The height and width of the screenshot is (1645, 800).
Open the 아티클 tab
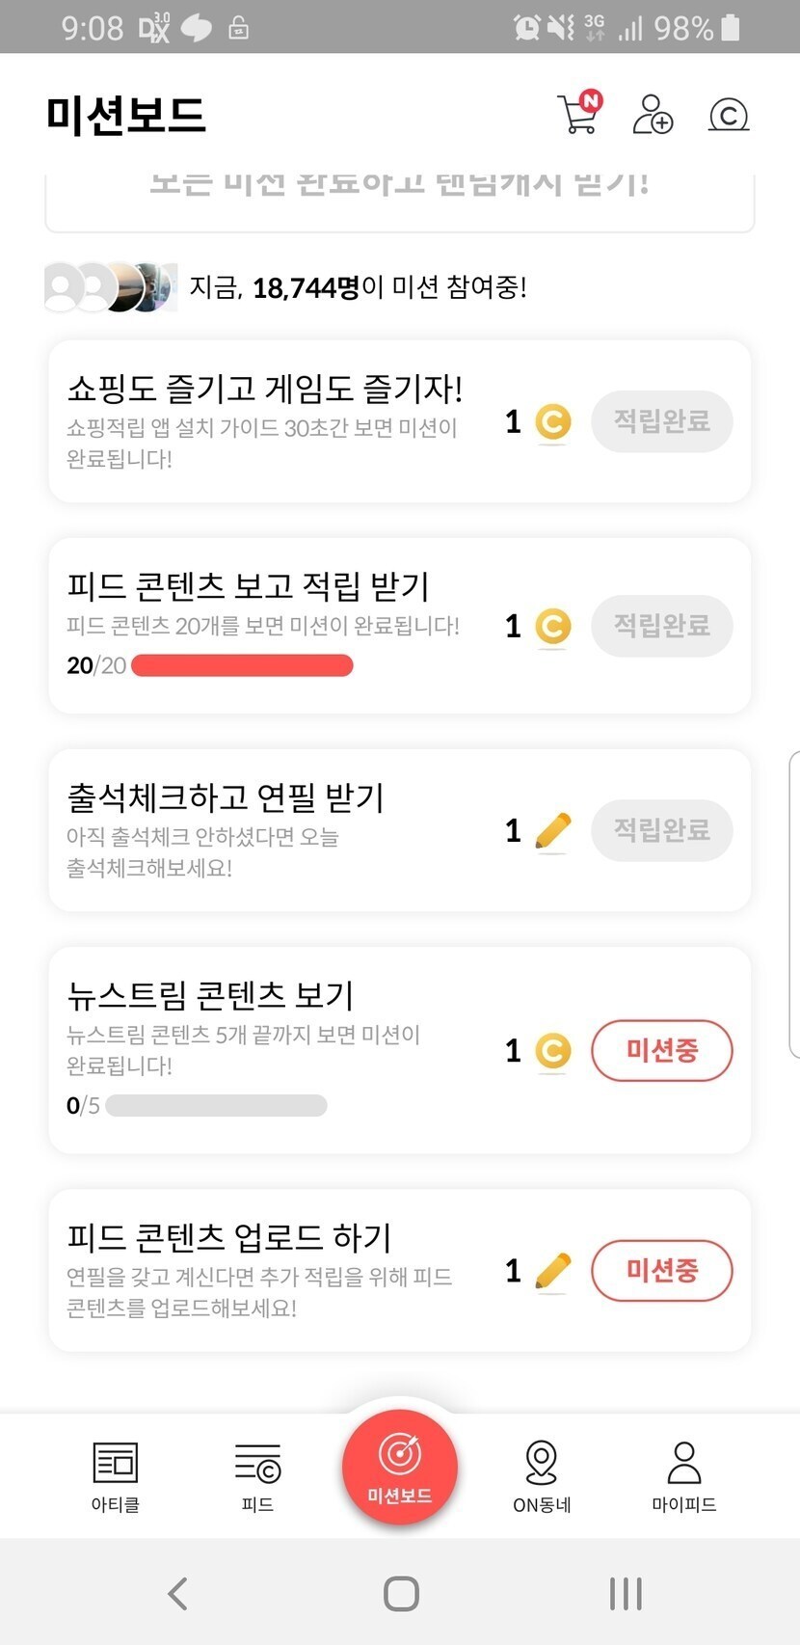(x=116, y=1475)
